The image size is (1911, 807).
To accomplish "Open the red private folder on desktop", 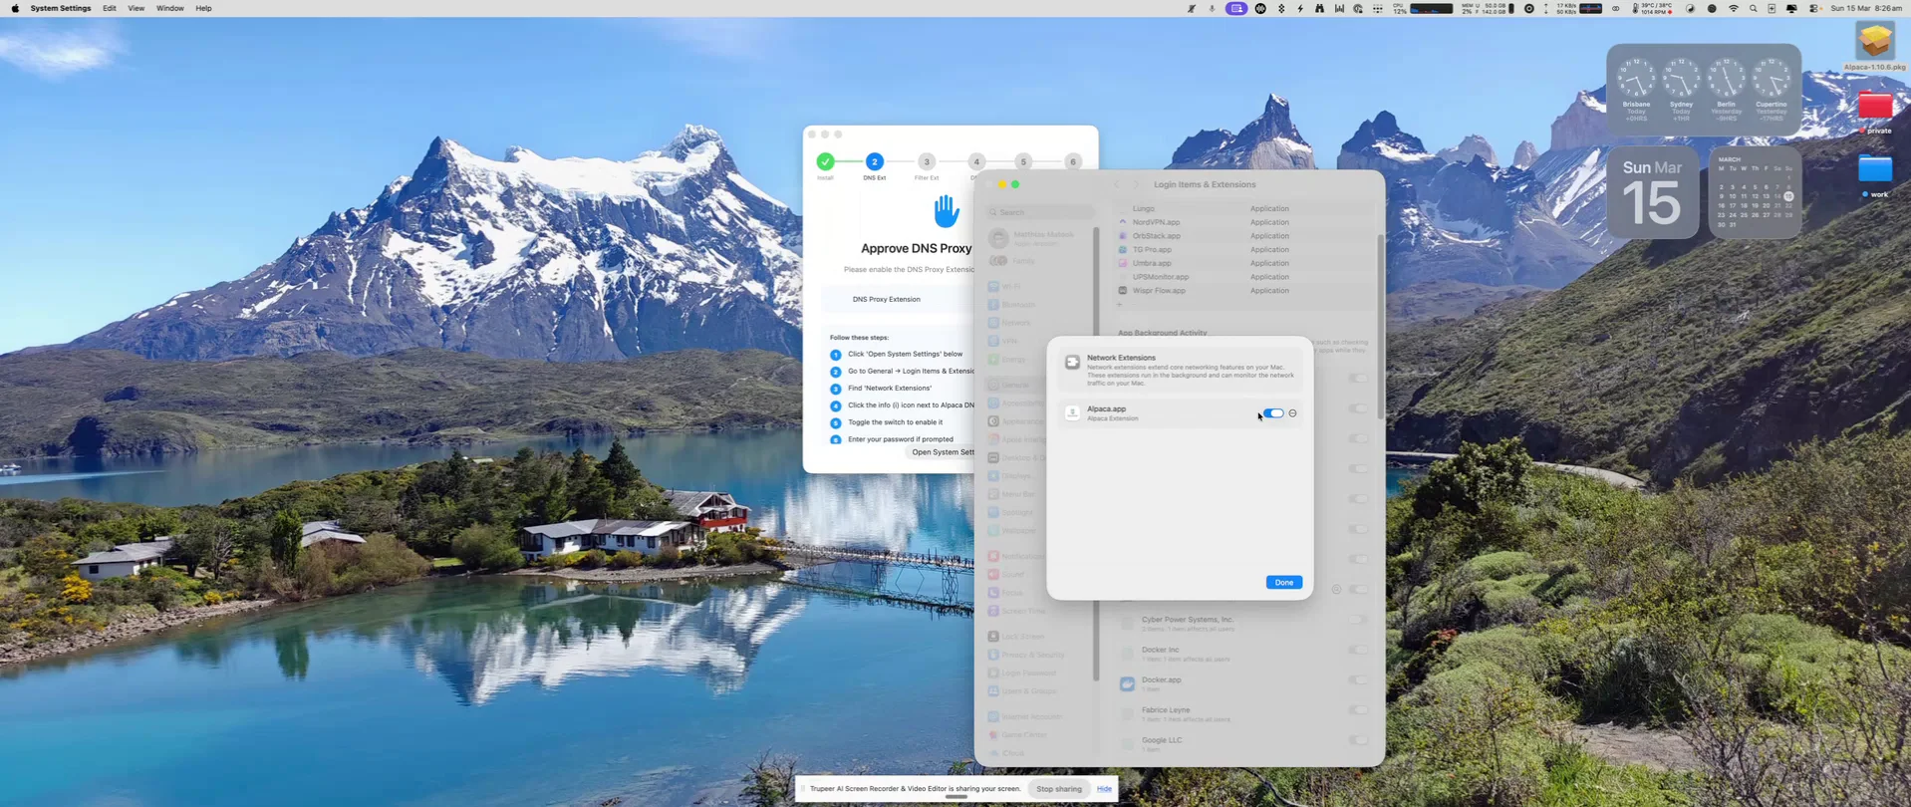I will (1874, 107).
